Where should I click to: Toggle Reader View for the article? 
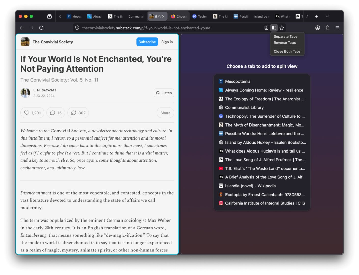266,28
